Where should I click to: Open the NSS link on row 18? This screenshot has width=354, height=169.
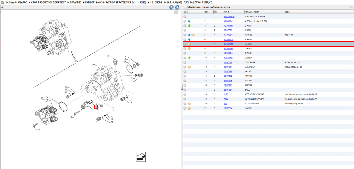point(226,94)
